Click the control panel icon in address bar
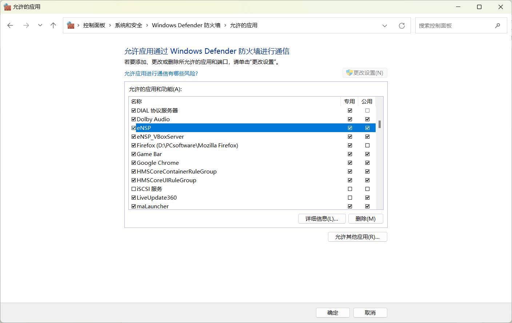 tap(71, 25)
